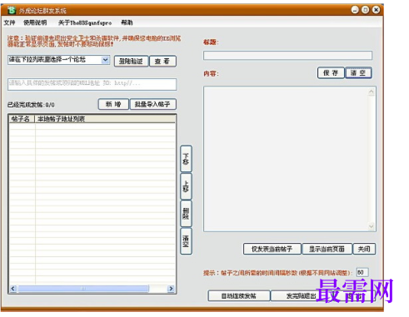
Task: Click the 已经完成发帖:0/0 status text
Action: coord(31,105)
